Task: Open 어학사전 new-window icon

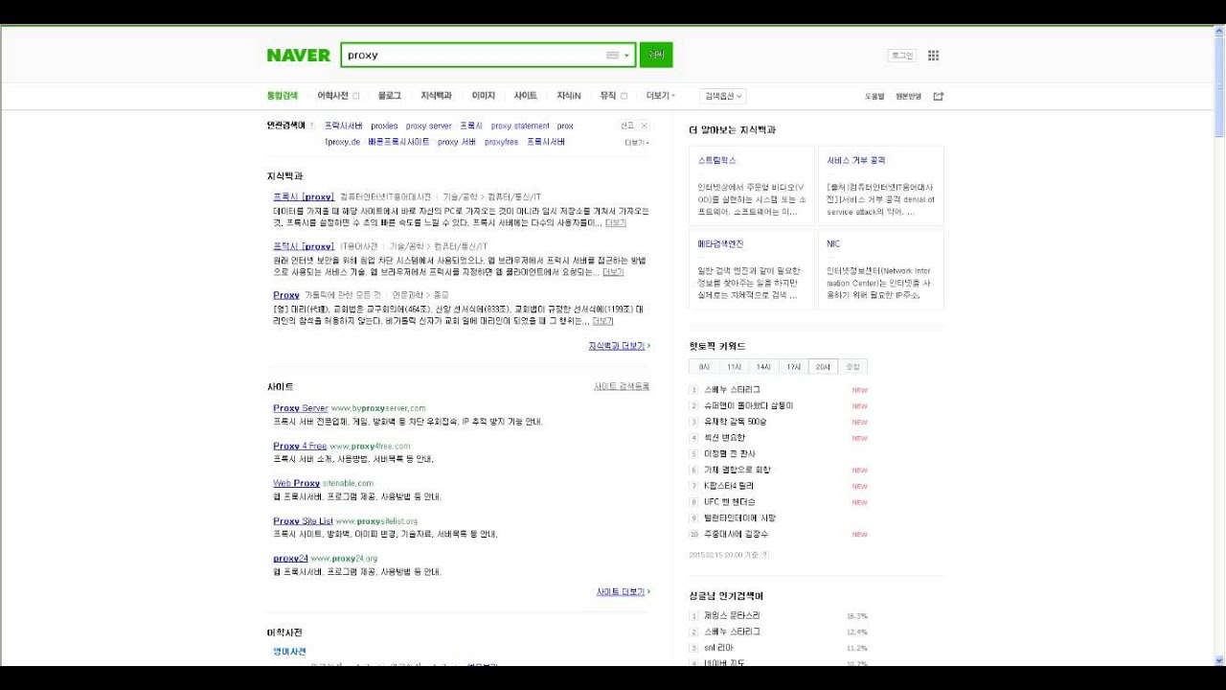Action: 355,96
